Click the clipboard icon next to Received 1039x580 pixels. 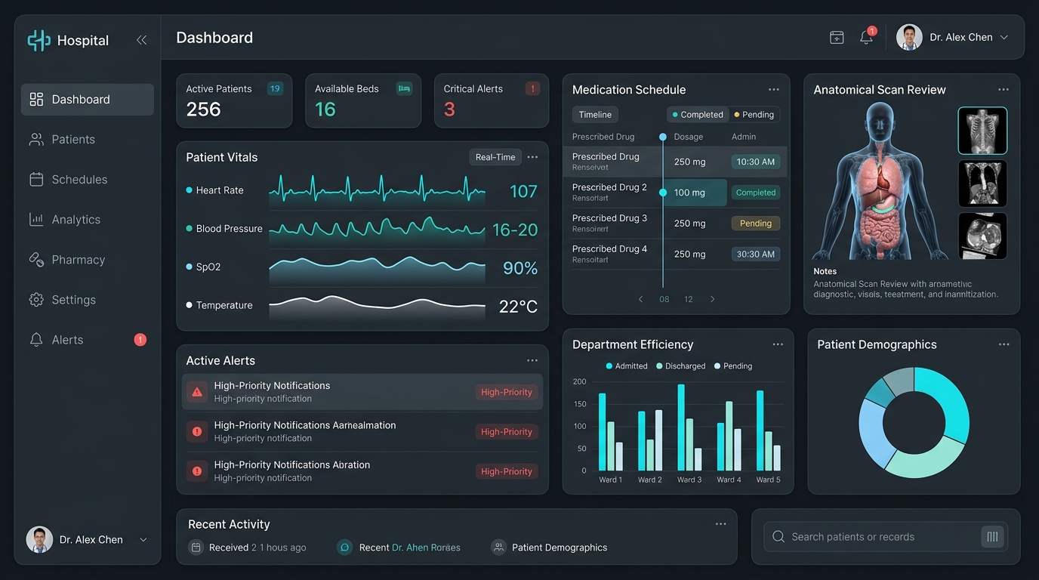pos(196,548)
